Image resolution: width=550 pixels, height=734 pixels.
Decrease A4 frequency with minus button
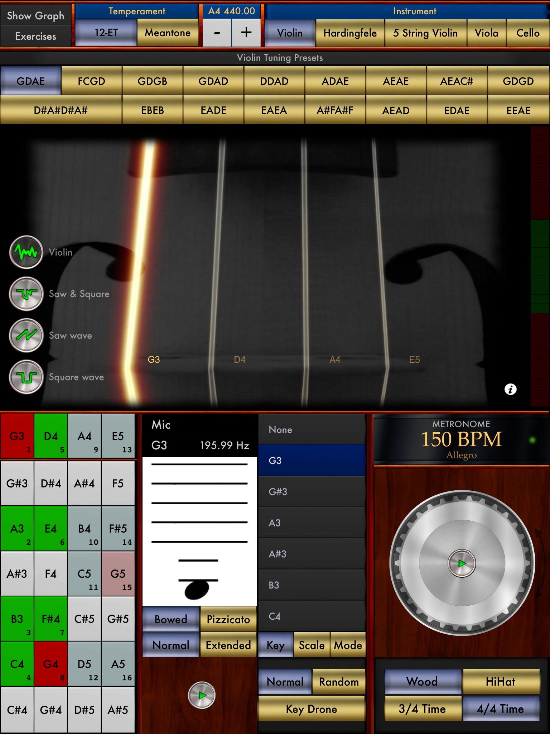point(217,33)
